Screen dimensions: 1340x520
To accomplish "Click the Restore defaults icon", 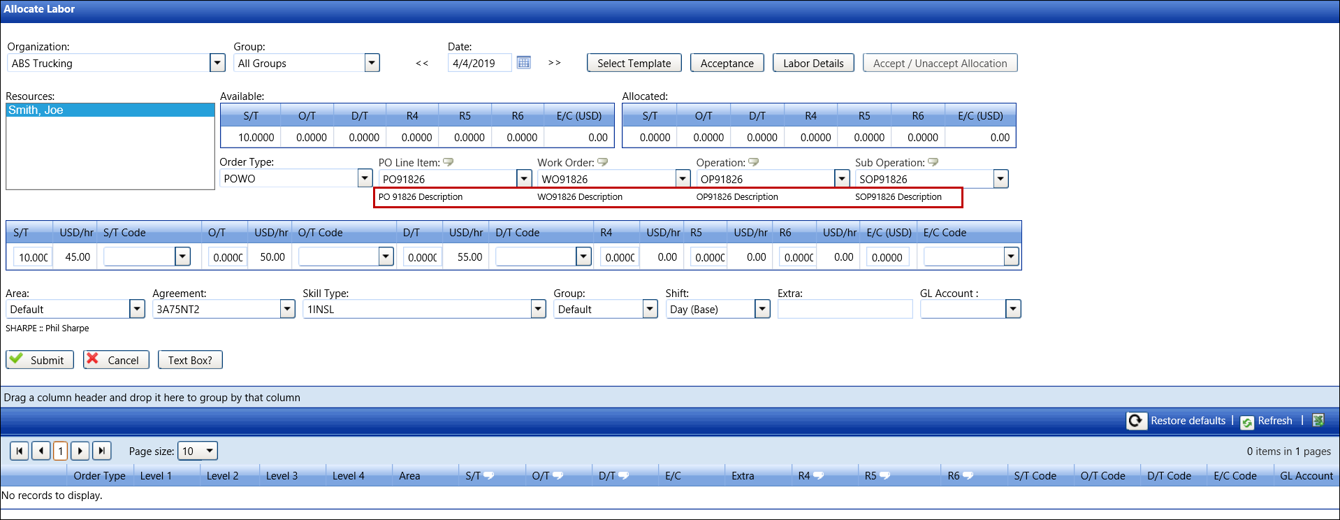I will tap(1136, 421).
